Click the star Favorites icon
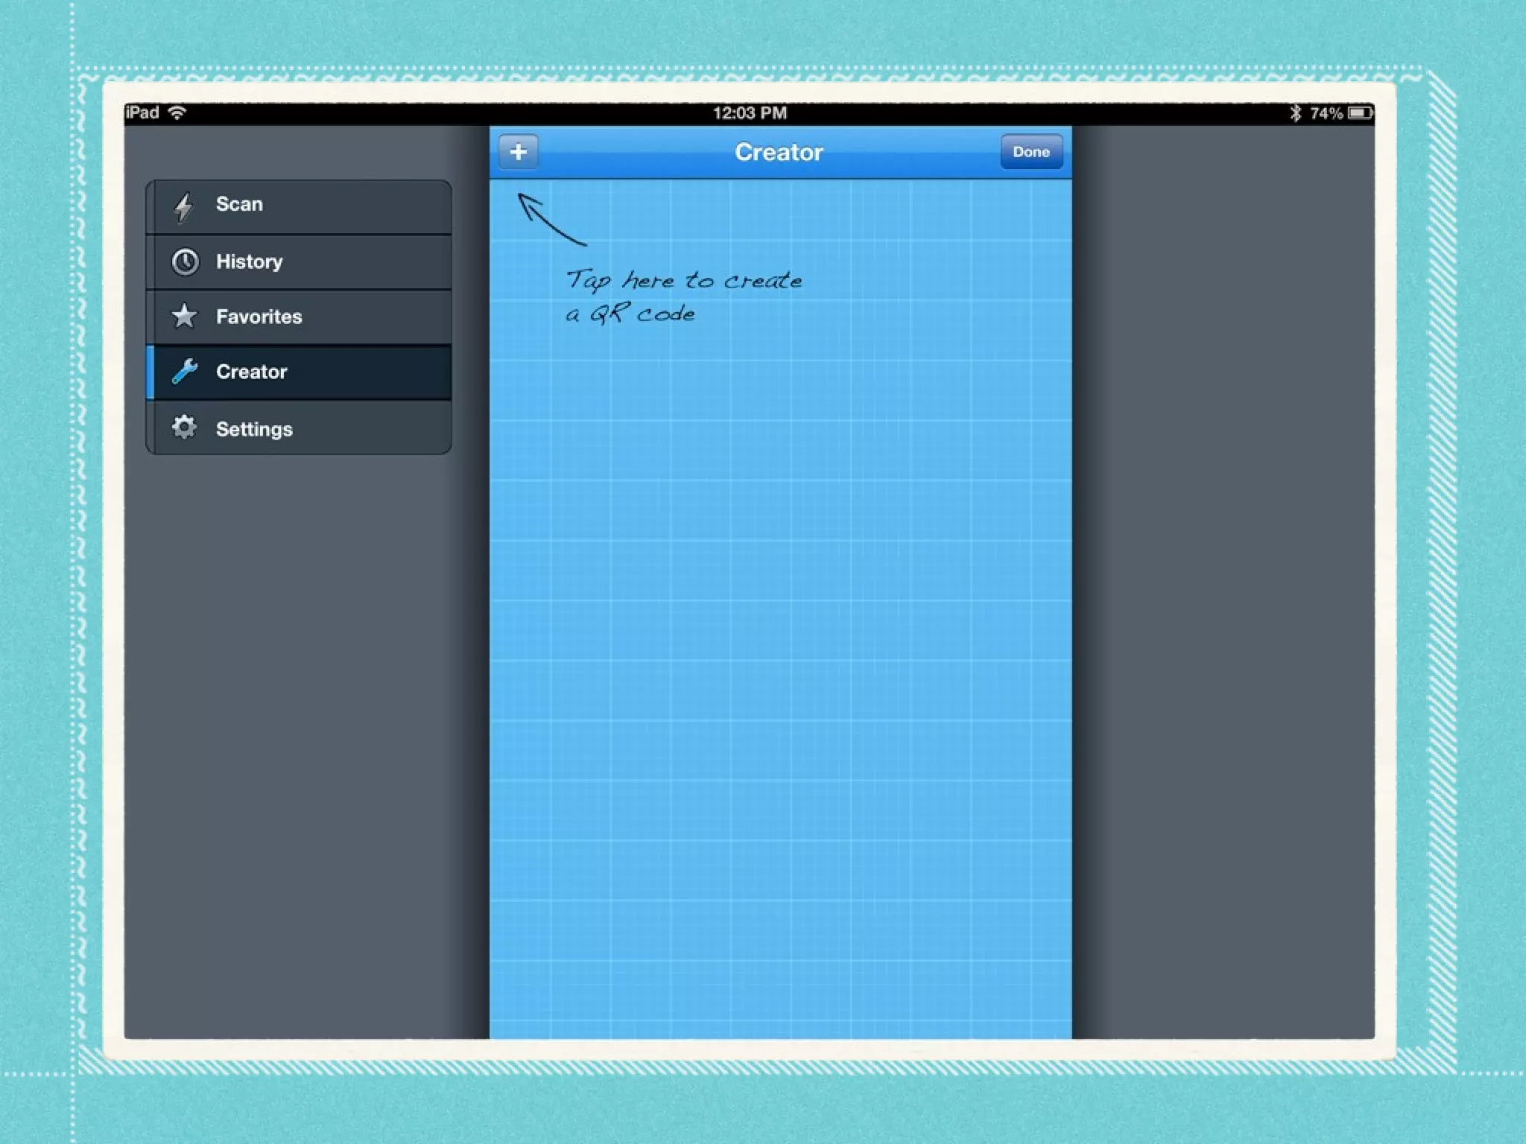 tap(184, 316)
